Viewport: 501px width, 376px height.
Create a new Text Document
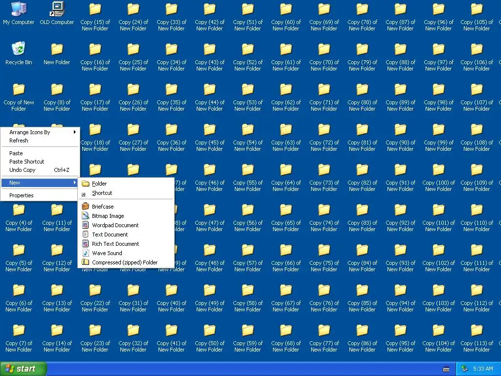point(126,235)
